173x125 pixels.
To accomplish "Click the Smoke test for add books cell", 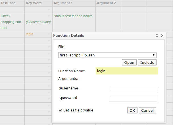I will (x=73, y=16).
